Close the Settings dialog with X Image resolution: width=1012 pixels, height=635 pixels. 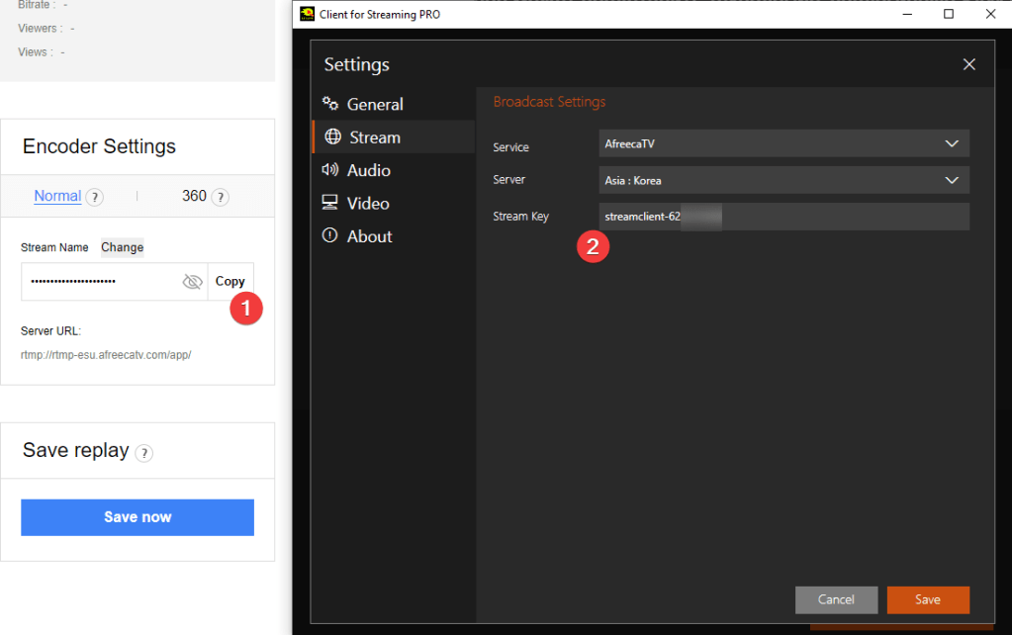[x=969, y=64]
